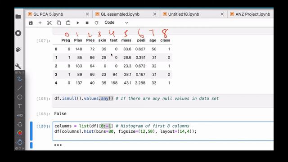
Task: Click the row index 3 label
Action: point(56,74)
